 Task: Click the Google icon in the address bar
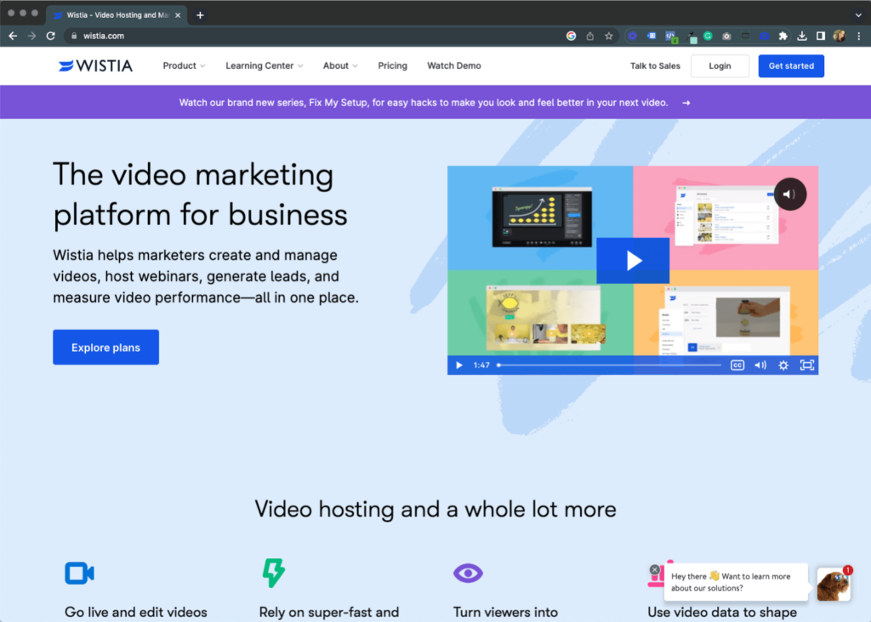(571, 36)
